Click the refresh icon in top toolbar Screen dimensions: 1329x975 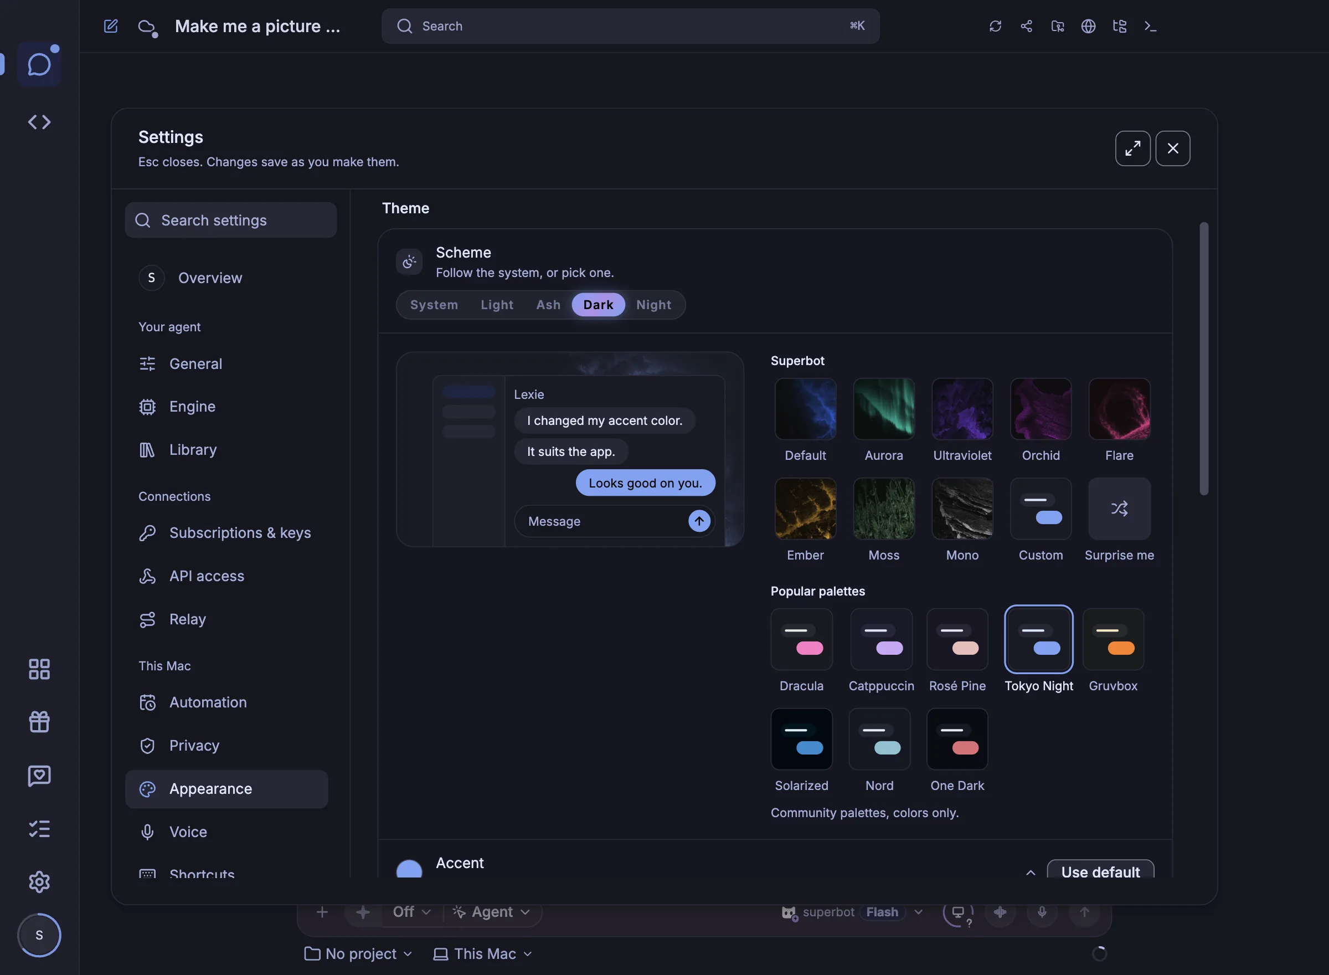pyautogui.click(x=995, y=26)
